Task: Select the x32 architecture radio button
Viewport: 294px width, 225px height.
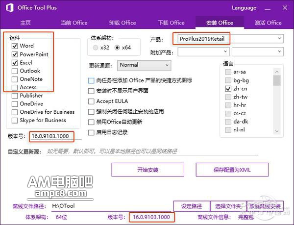Action: (x=96, y=48)
